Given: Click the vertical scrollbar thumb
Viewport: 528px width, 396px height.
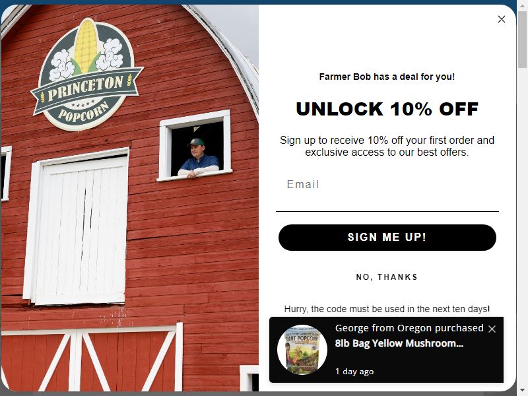Looking at the screenshot, I should [x=523, y=40].
